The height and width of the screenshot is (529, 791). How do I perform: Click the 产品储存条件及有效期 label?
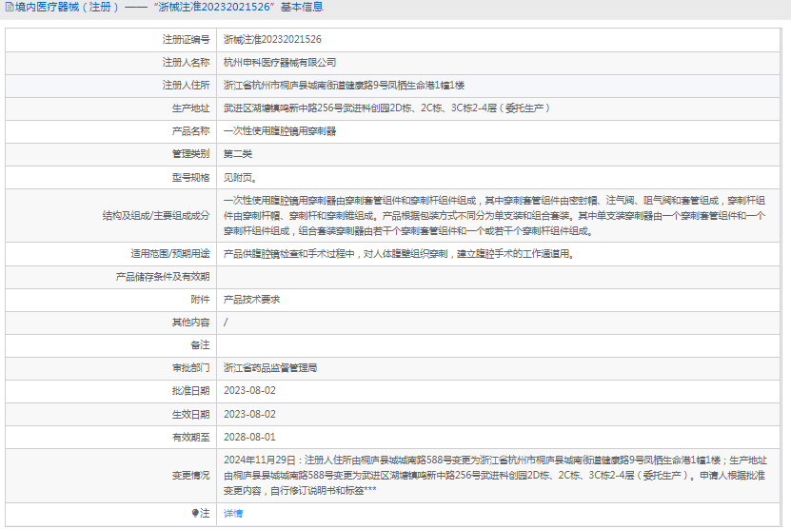[163, 276]
